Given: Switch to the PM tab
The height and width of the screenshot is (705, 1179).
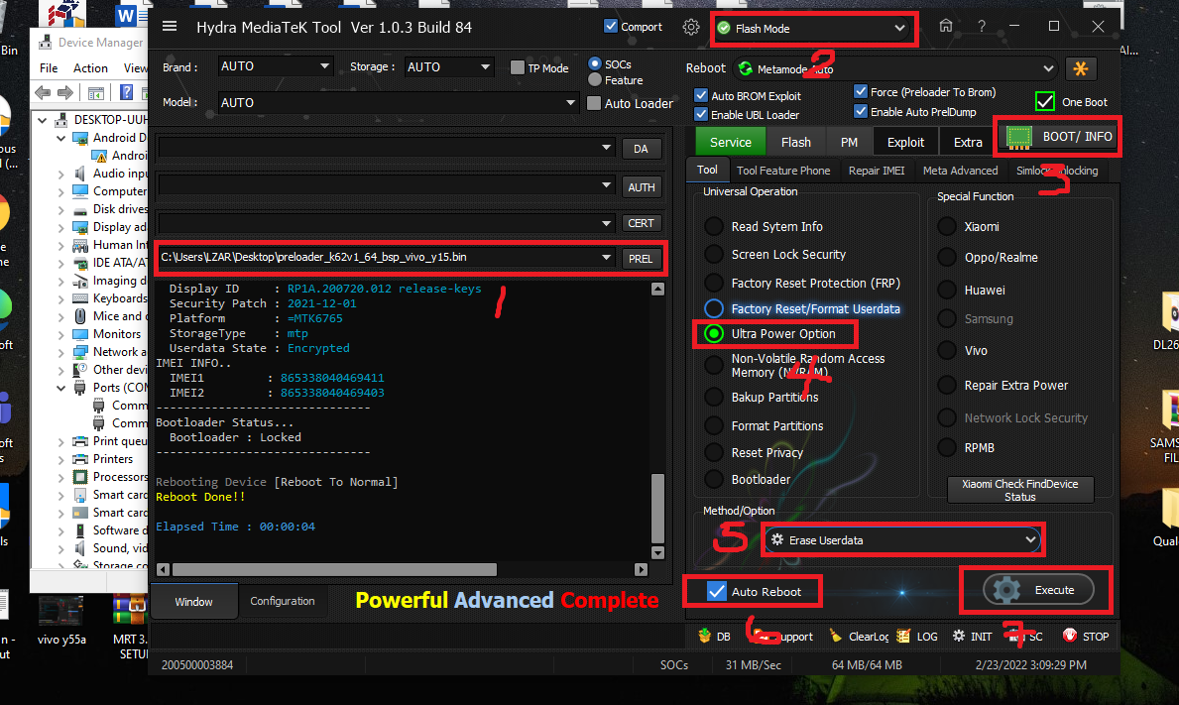Looking at the screenshot, I should [849, 142].
